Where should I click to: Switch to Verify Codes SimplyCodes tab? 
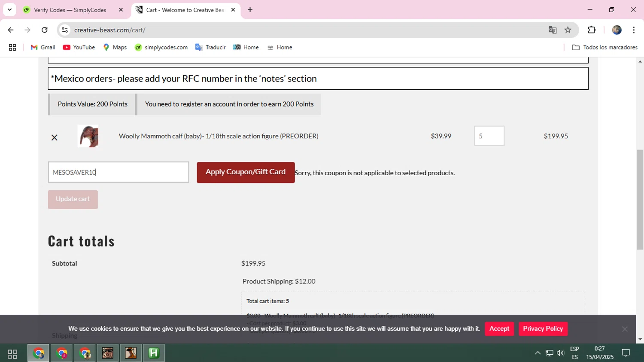pos(70,10)
